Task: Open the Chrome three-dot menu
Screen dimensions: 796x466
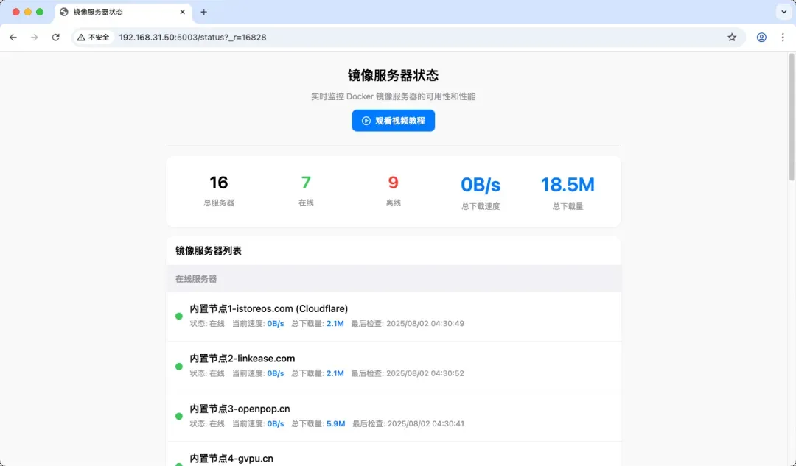Action: 783,37
